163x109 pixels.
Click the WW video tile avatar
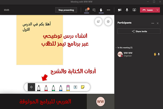pyautogui.click(x=101, y=101)
